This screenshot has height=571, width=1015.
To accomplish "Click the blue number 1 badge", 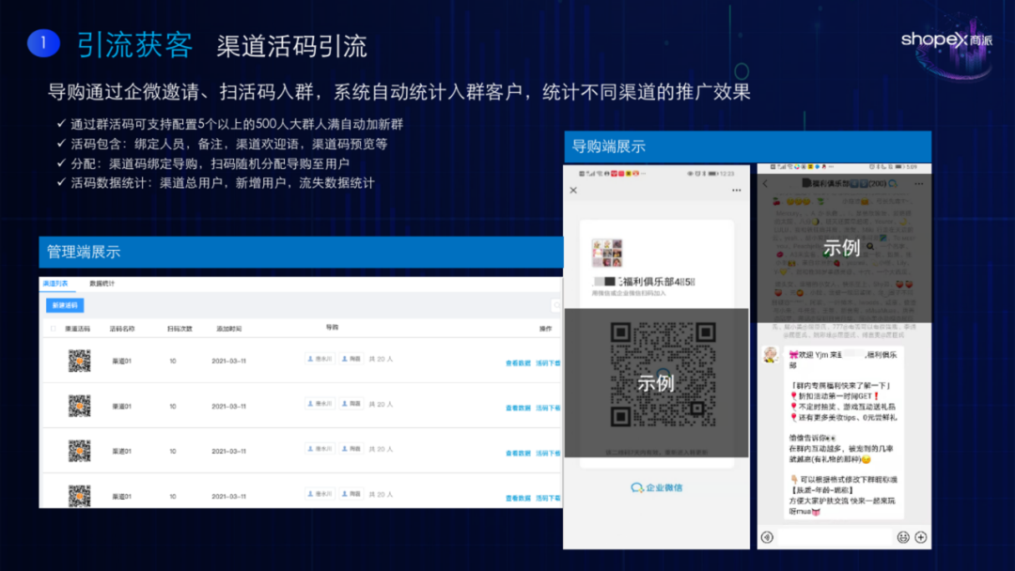I will (43, 43).
